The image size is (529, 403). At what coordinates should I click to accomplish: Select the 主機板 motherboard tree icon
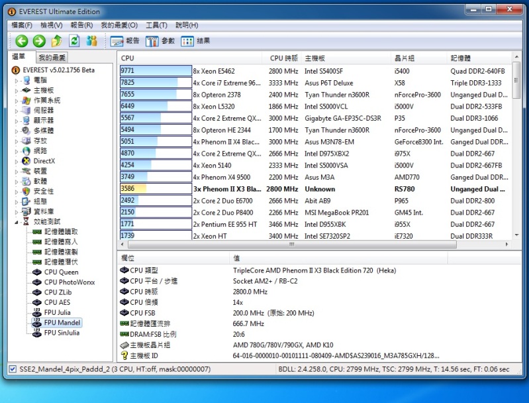click(26, 90)
